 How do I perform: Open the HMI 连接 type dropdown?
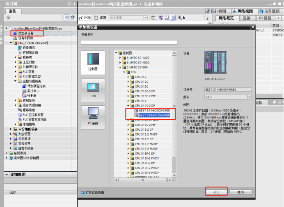tap(146, 18)
